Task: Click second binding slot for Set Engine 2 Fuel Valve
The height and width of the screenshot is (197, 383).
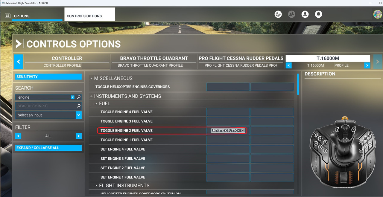Action: click(272, 168)
